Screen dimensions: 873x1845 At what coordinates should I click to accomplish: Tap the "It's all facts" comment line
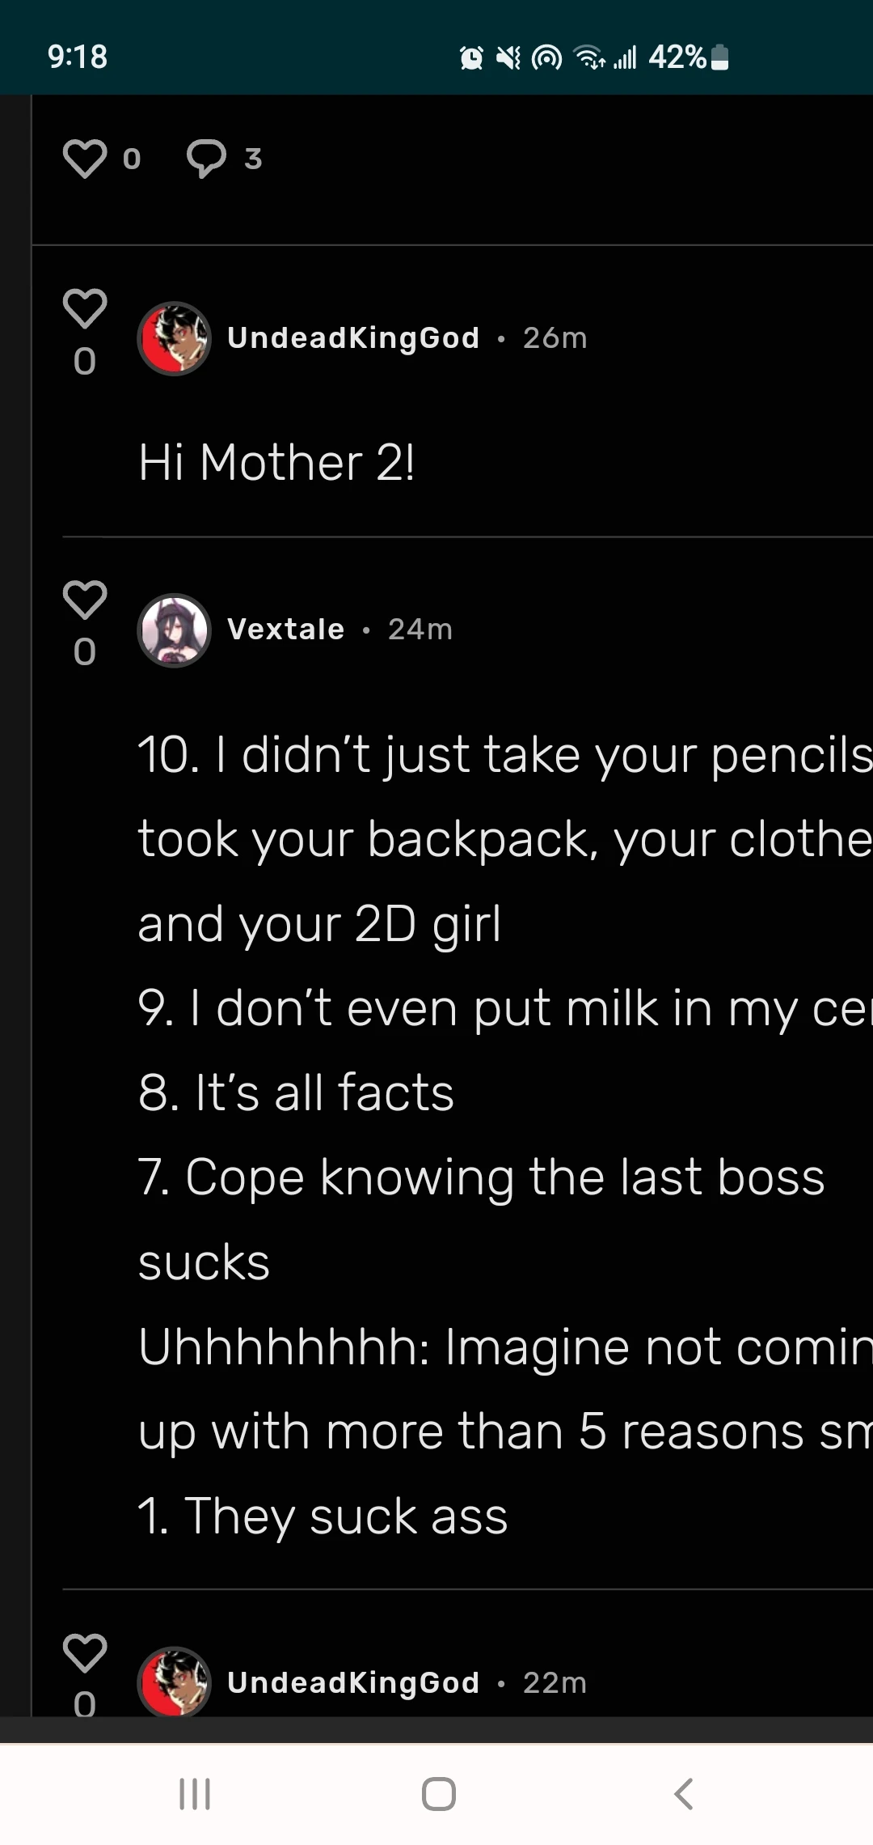[296, 1092]
